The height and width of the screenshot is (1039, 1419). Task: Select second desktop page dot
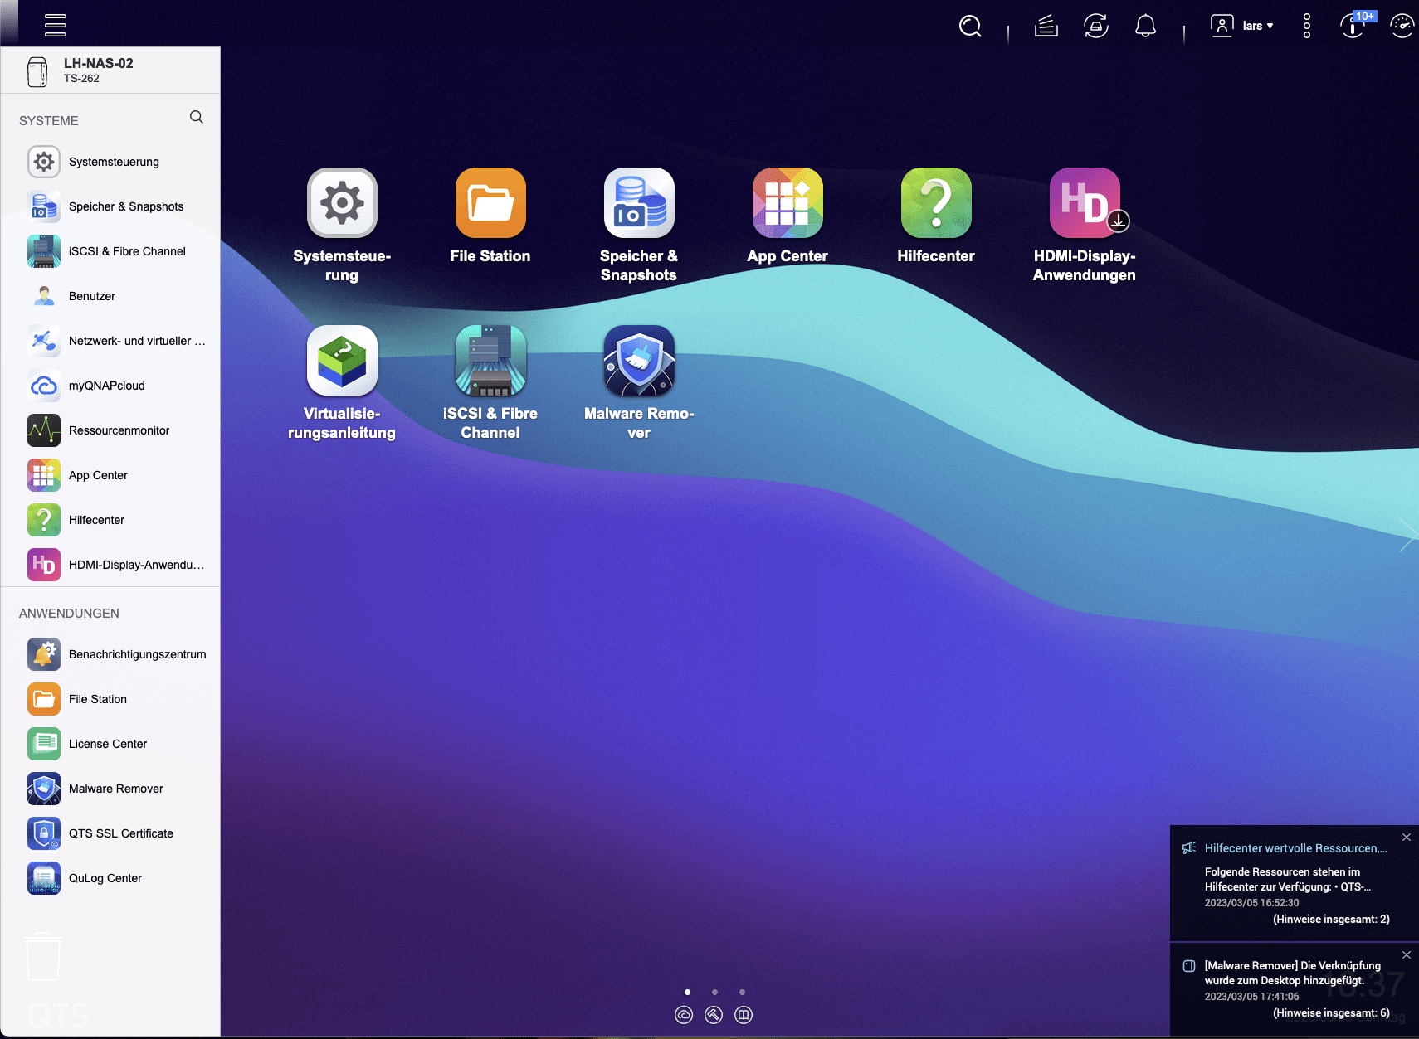tap(714, 992)
